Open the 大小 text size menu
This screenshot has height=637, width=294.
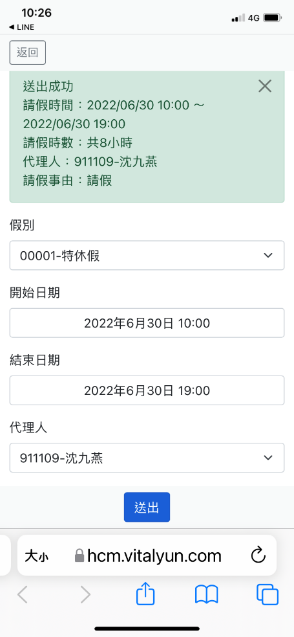pyautogui.click(x=36, y=555)
